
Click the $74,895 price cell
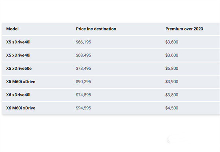tap(83, 95)
